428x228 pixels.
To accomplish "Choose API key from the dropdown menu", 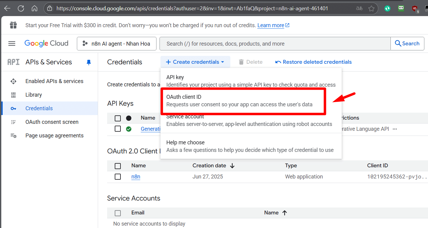I will (251, 81).
